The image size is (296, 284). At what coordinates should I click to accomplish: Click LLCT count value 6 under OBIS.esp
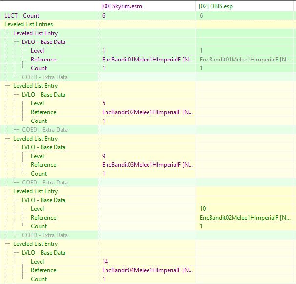201,16
